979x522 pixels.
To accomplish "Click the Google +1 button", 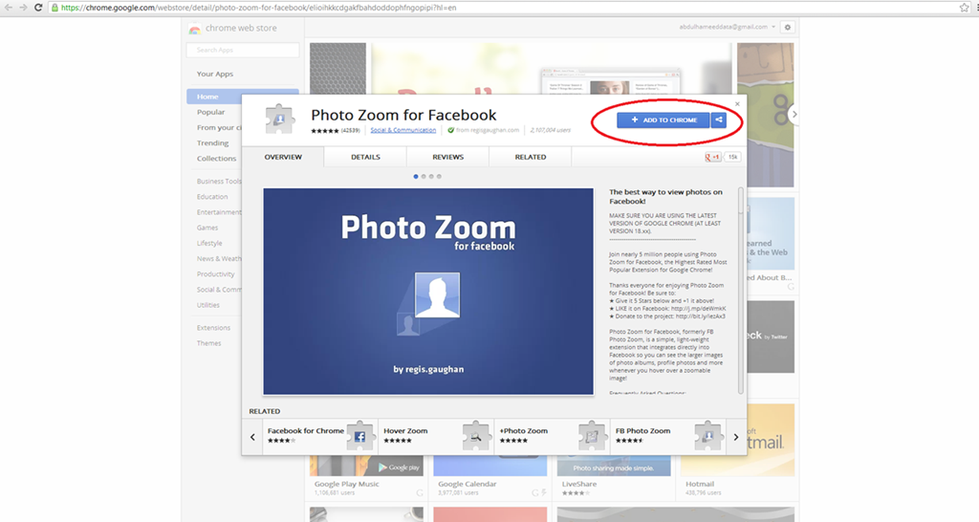I will pyautogui.click(x=712, y=158).
